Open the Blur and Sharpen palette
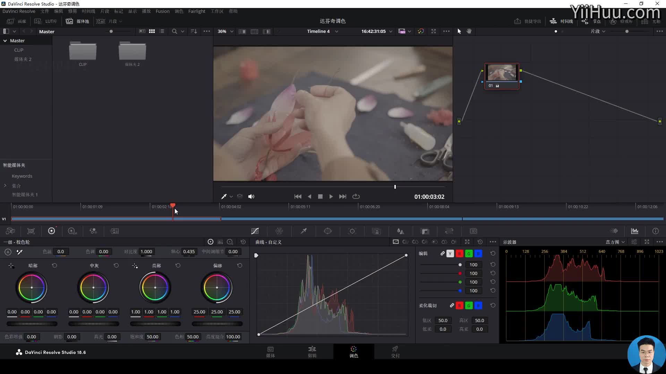Screen dimensions: 666x374 pos(401,231)
